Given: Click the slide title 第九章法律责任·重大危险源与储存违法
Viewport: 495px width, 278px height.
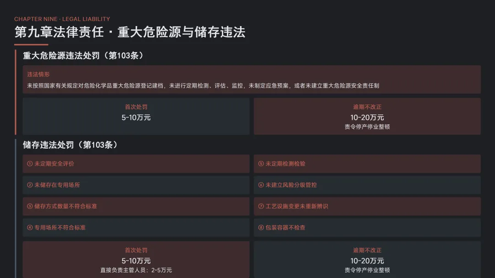Looking at the screenshot, I should [130, 32].
